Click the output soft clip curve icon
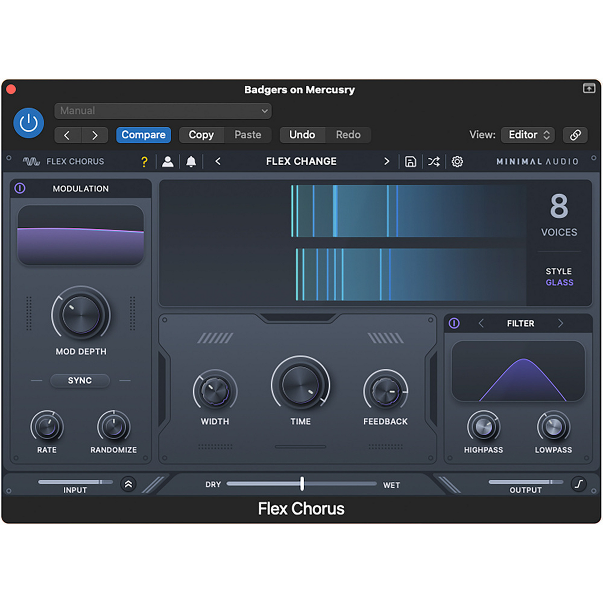Viewport: 603px width, 603px height. click(x=579, y=484)
